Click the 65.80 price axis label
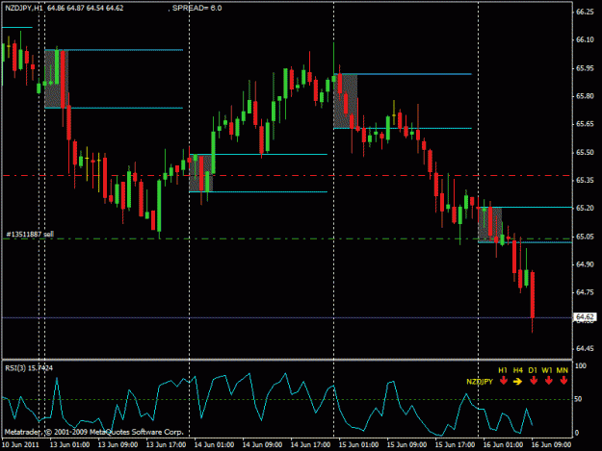 click(x=585, y=96)
